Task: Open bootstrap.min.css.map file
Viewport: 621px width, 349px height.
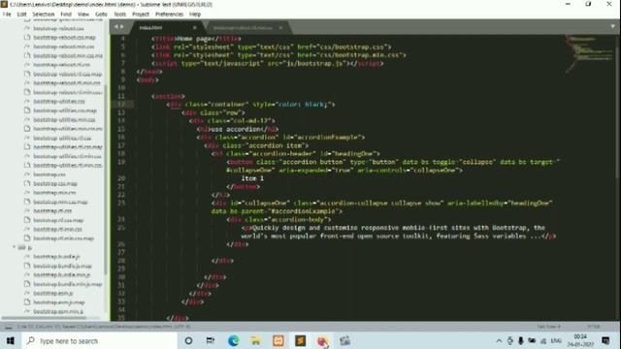Action: [x=60, y=203]
